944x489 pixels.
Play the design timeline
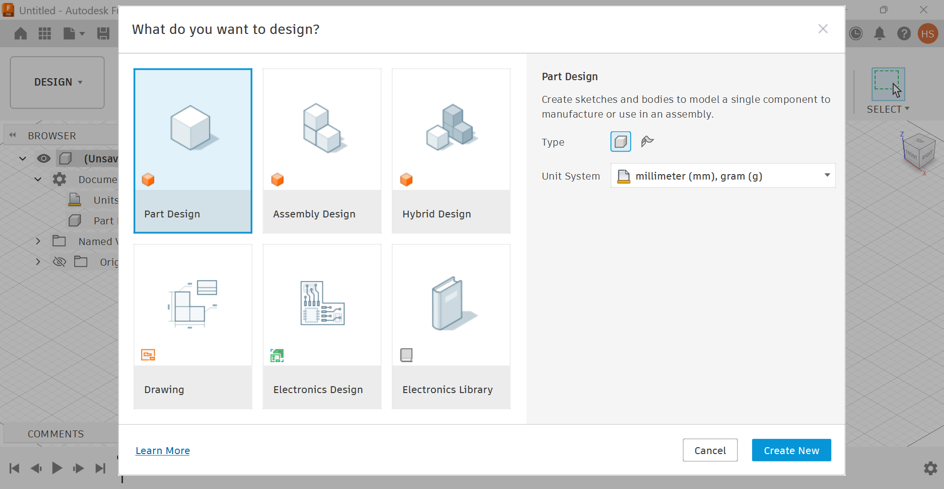(57, 468)
